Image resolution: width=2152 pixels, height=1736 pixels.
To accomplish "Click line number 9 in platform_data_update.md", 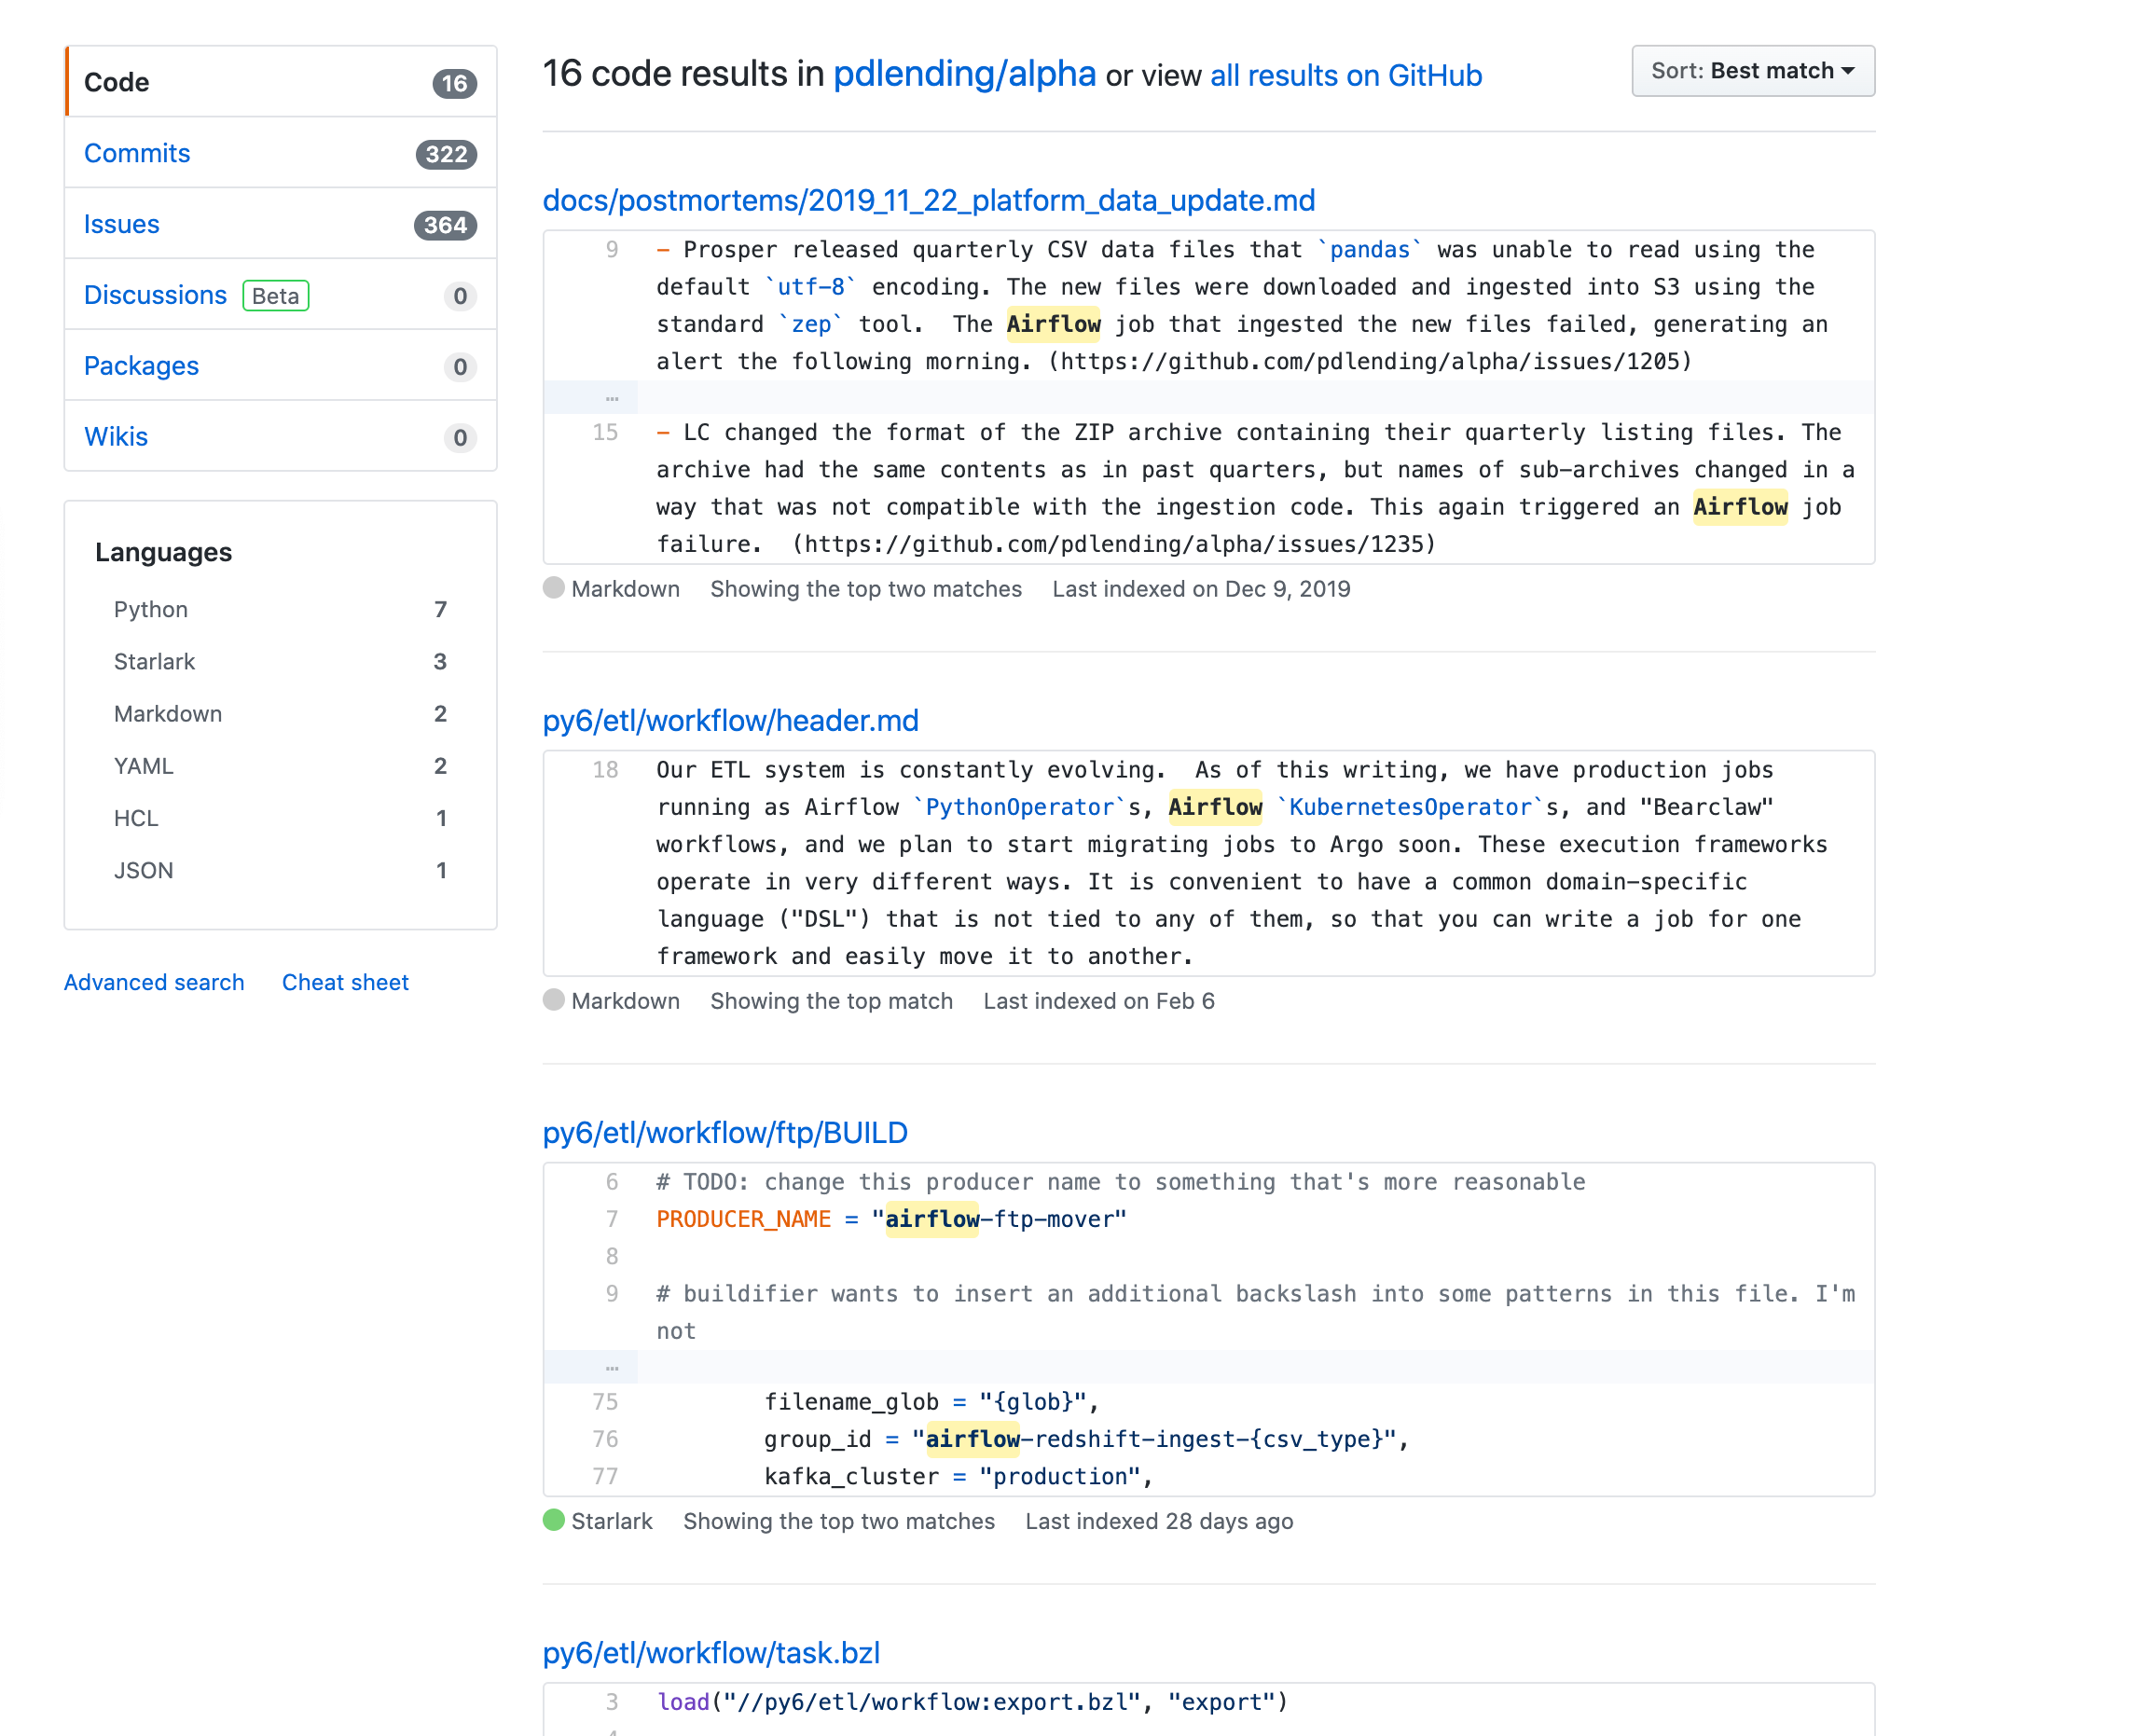I will [612, 250].
